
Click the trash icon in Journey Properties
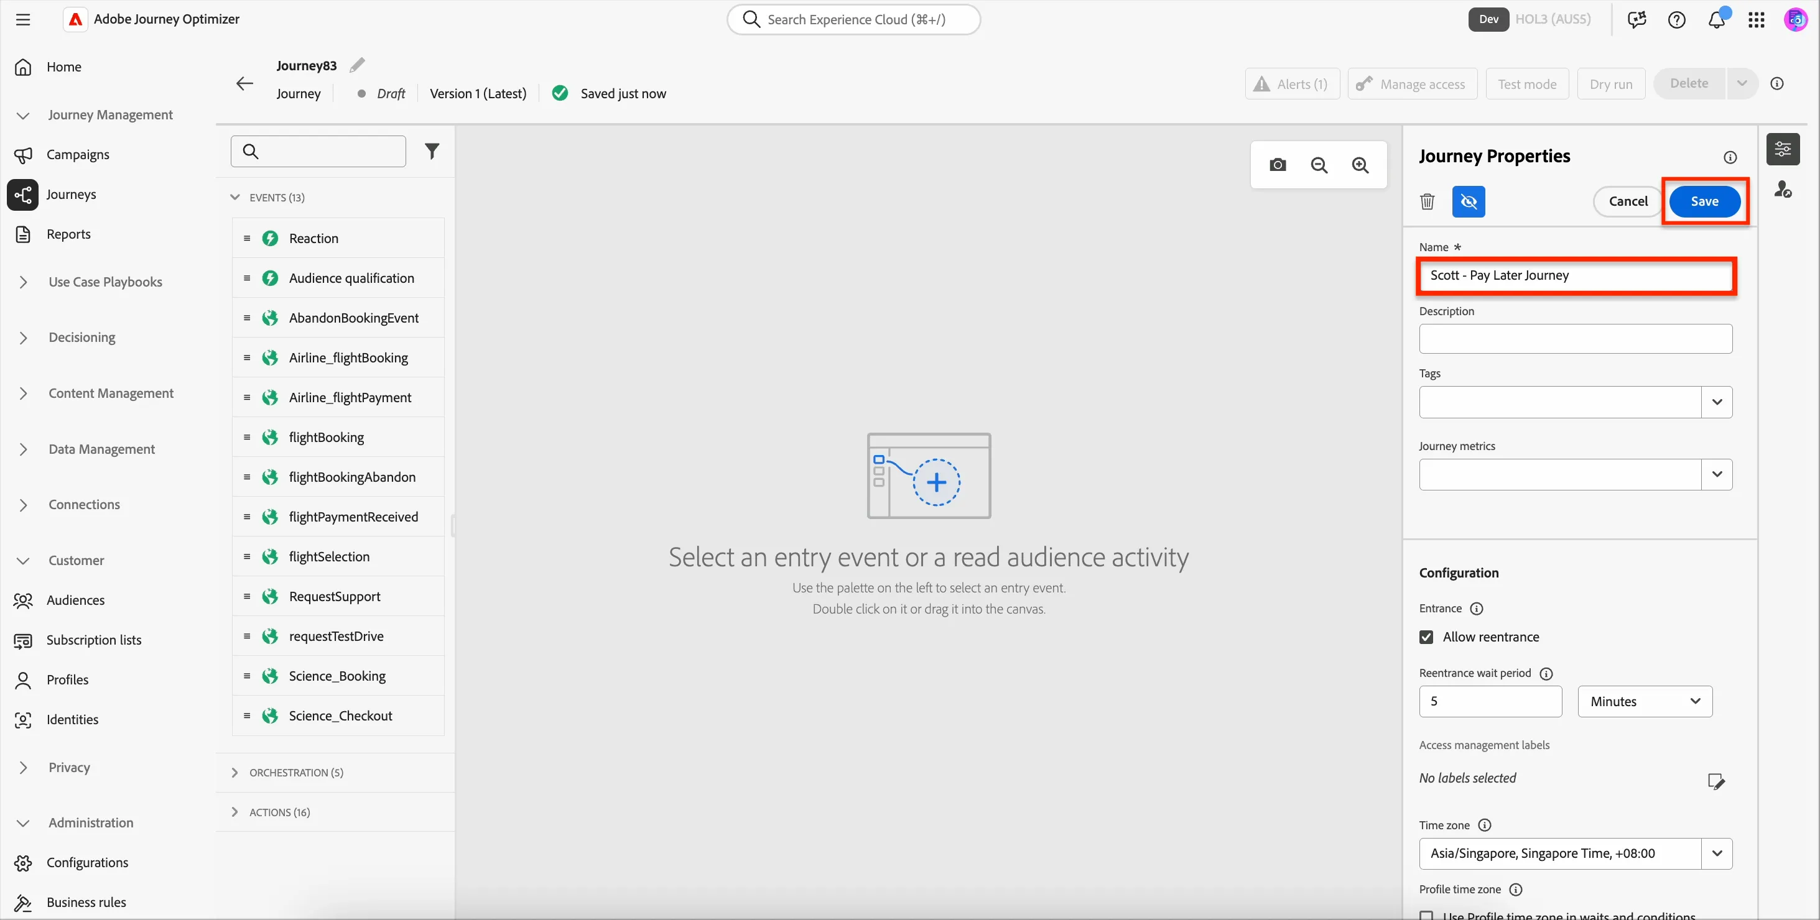coord(1427,201)
